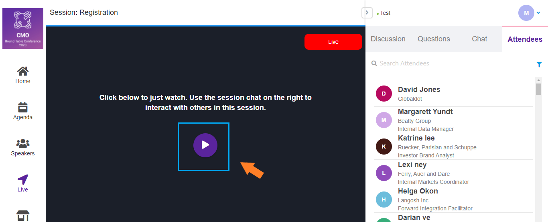Image resolution: width=548 pixels, height=222 pixels.
Task: Switch to the Questions tab
Action: click(434, 39)
